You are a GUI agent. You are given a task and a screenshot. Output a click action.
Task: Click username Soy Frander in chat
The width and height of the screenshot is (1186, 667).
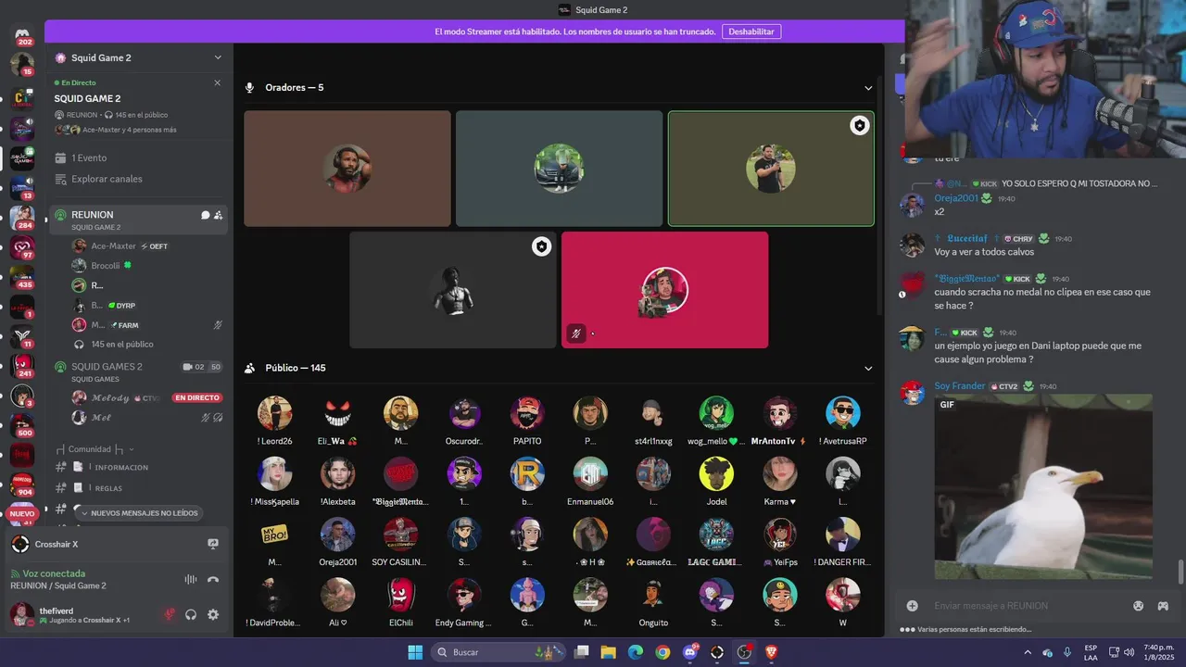[960, 386]
